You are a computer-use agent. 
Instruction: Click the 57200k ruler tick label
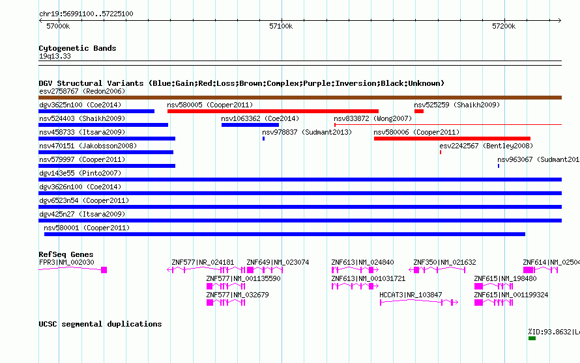[504, 26]
